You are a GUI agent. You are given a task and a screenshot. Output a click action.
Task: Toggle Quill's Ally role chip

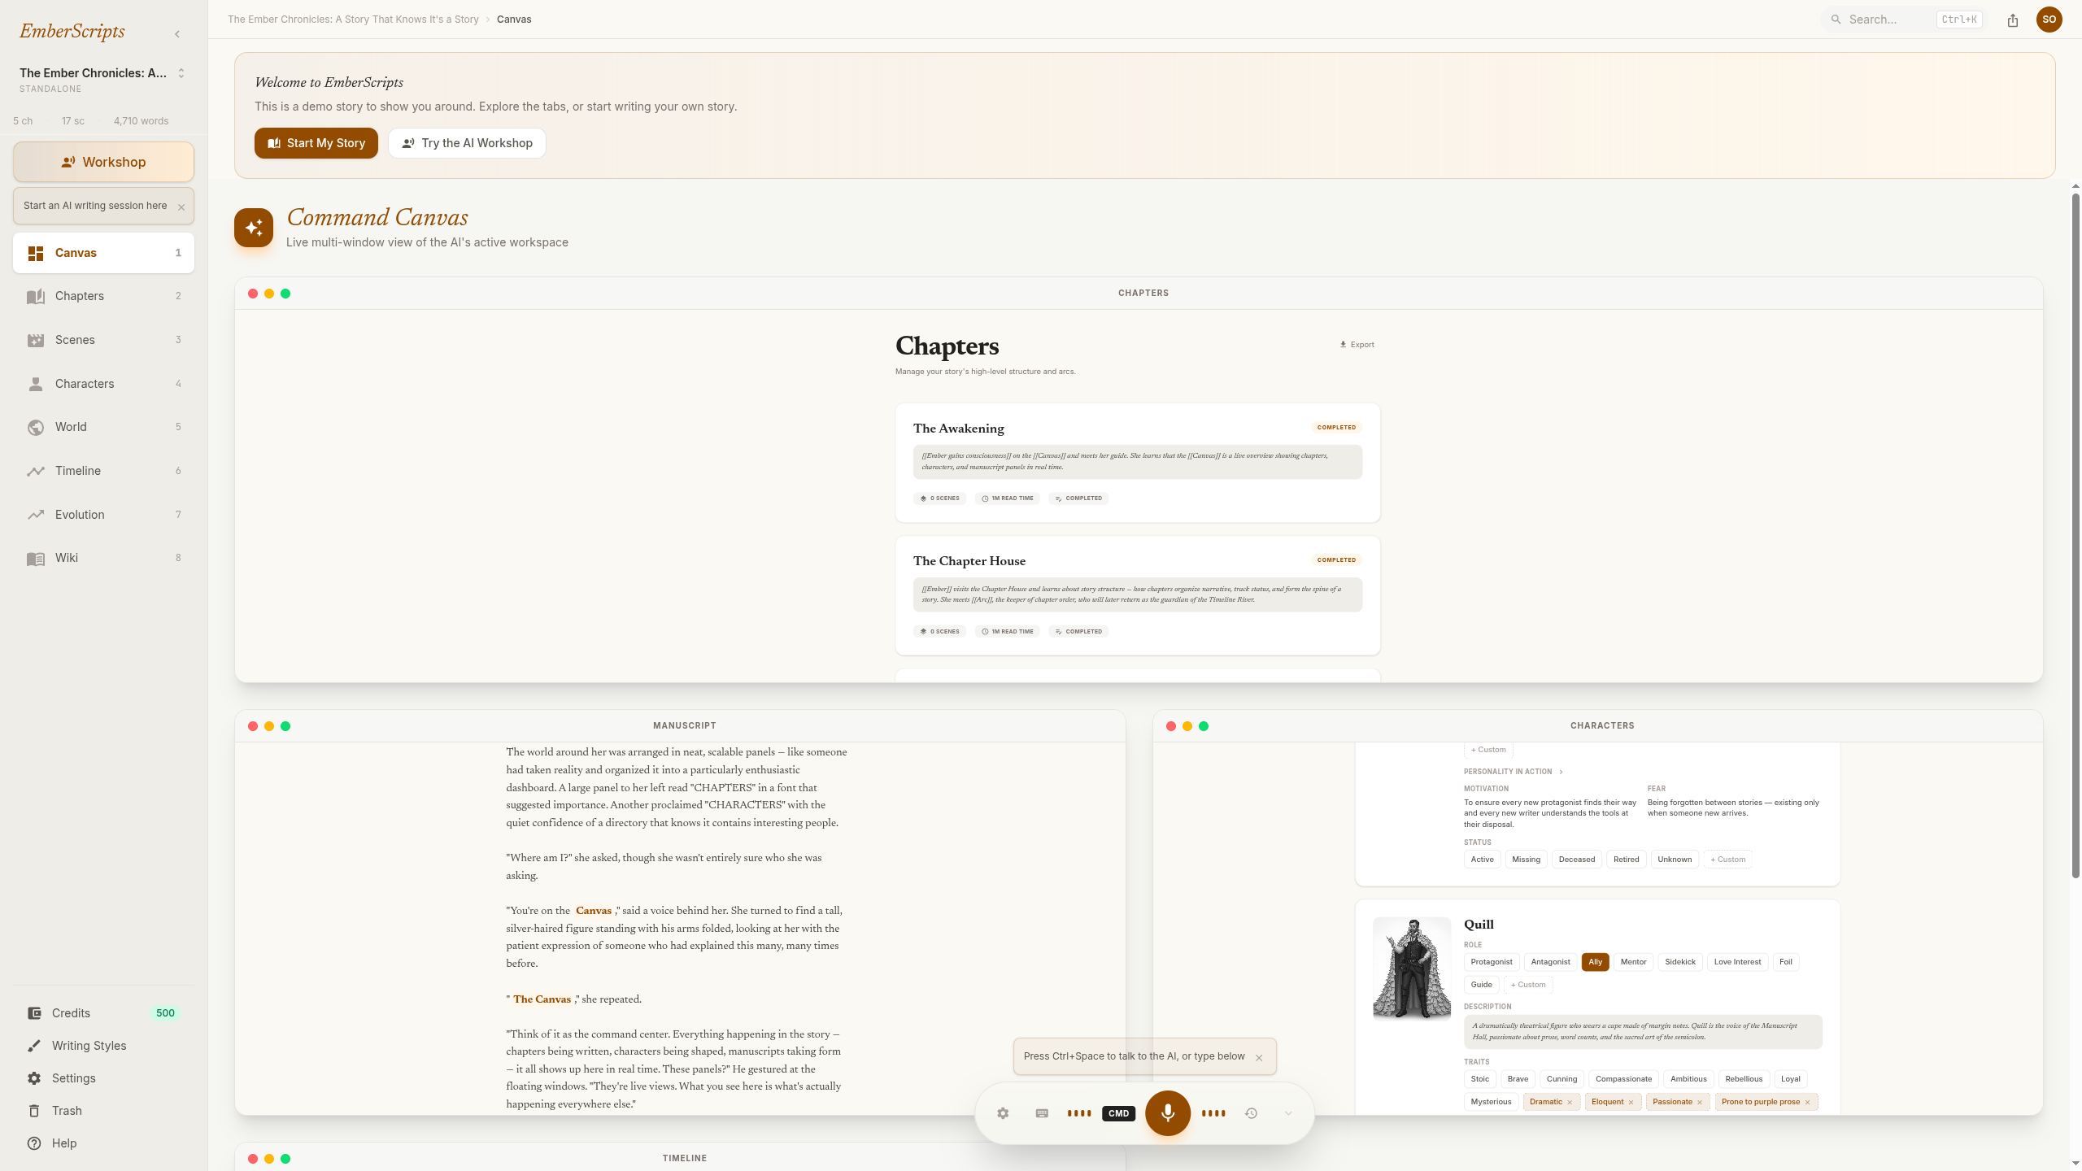pos(1595,962)
